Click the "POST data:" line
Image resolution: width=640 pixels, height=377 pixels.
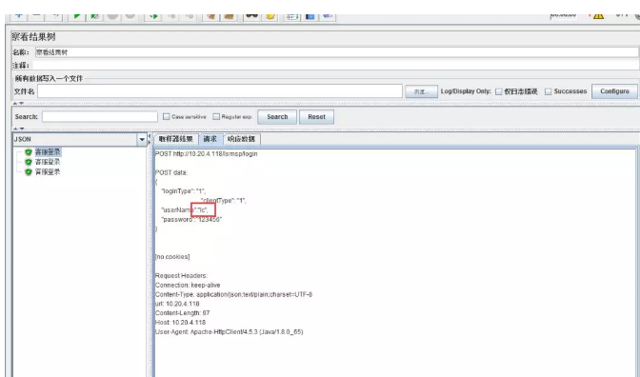tap(171, 172)
